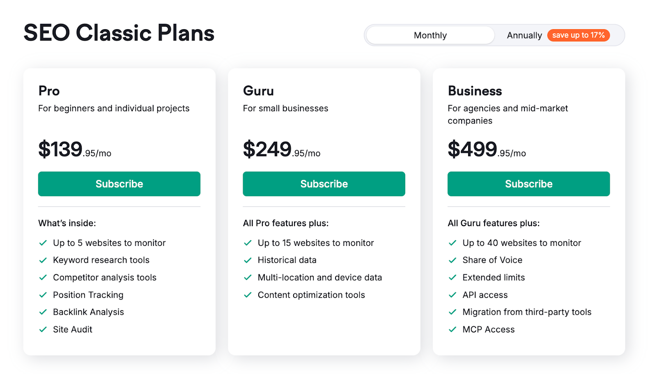Subscribe to the Guru plan
Screen dimensions: 657x374
click(x=324, y=184)
